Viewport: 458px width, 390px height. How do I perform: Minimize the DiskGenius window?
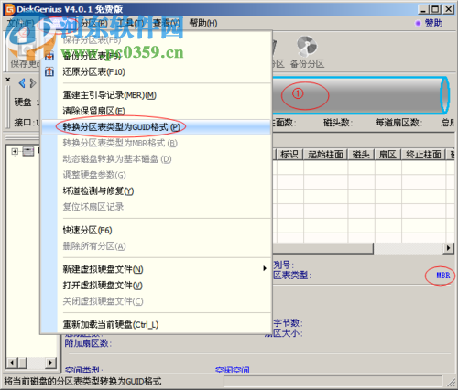point(422,9)
